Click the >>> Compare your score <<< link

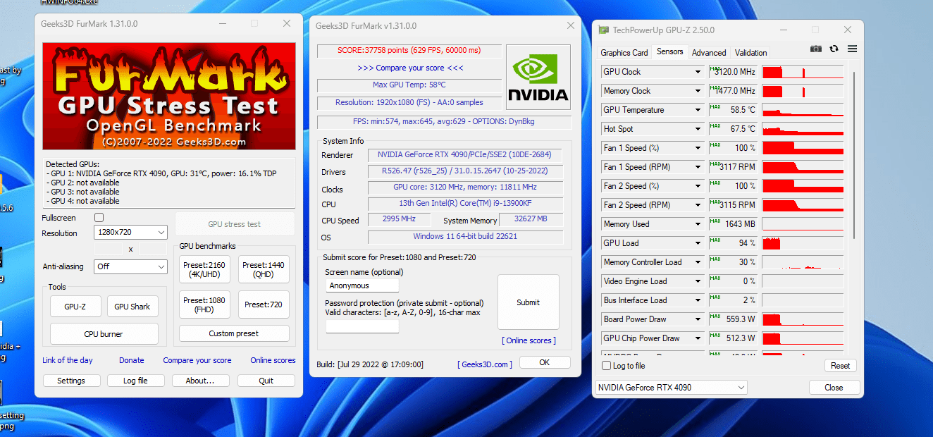click(x=410, y=68)
